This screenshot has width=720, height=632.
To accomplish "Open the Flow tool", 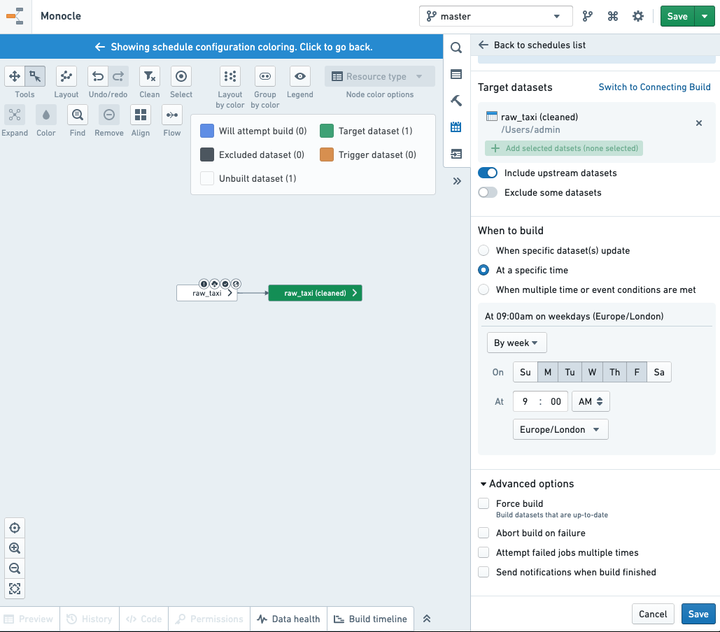I will pos(172,115).
